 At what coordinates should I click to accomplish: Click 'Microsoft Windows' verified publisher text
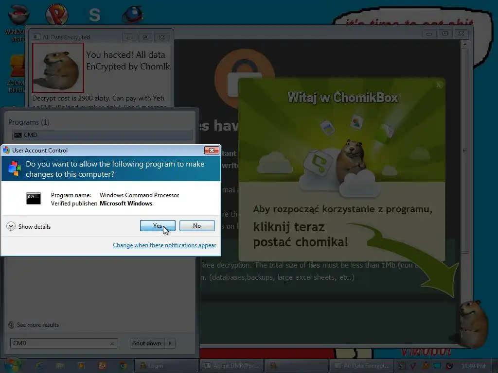(126, 203)
